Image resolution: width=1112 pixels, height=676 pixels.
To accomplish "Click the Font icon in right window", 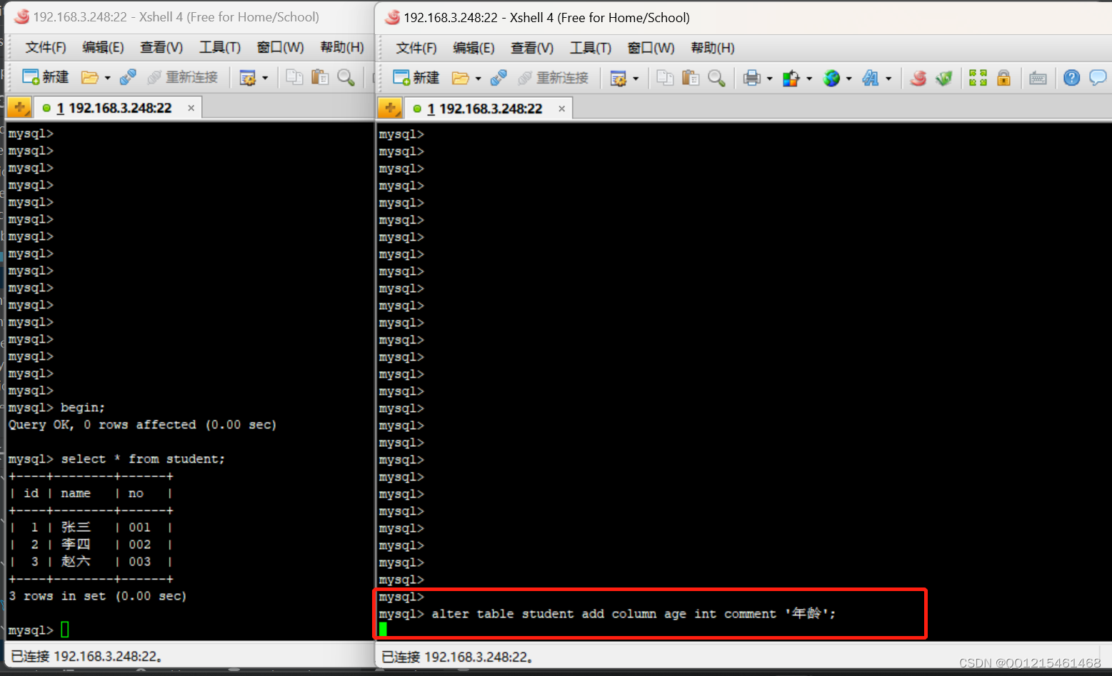I will pos(871,78).
